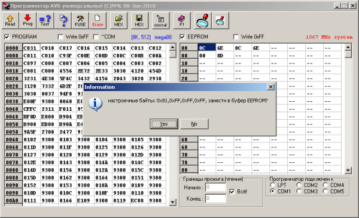Open F1 help book icon
Screen dimensions: 359x218
pos(182,20)
